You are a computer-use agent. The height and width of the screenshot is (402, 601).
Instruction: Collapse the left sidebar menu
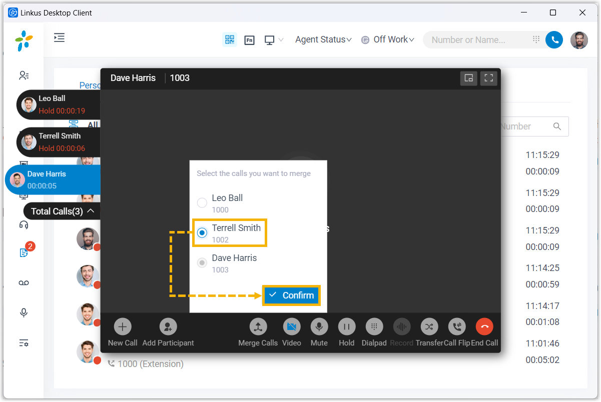point(60,37)
